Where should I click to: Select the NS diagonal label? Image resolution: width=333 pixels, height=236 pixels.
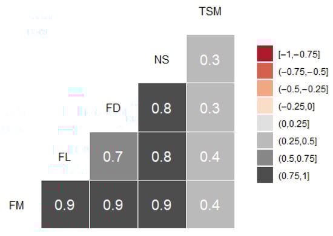point(162,60)
